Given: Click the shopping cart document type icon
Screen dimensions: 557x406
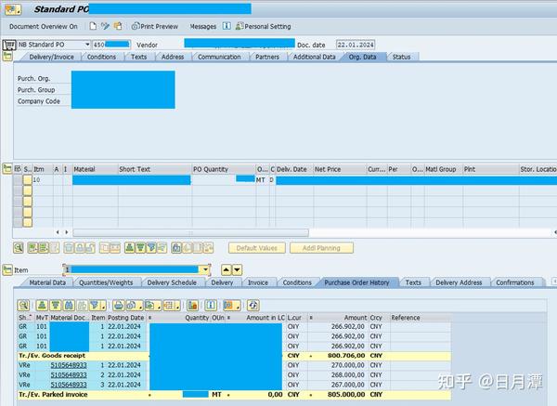Looking at the screenshot, I should point(9,45).
